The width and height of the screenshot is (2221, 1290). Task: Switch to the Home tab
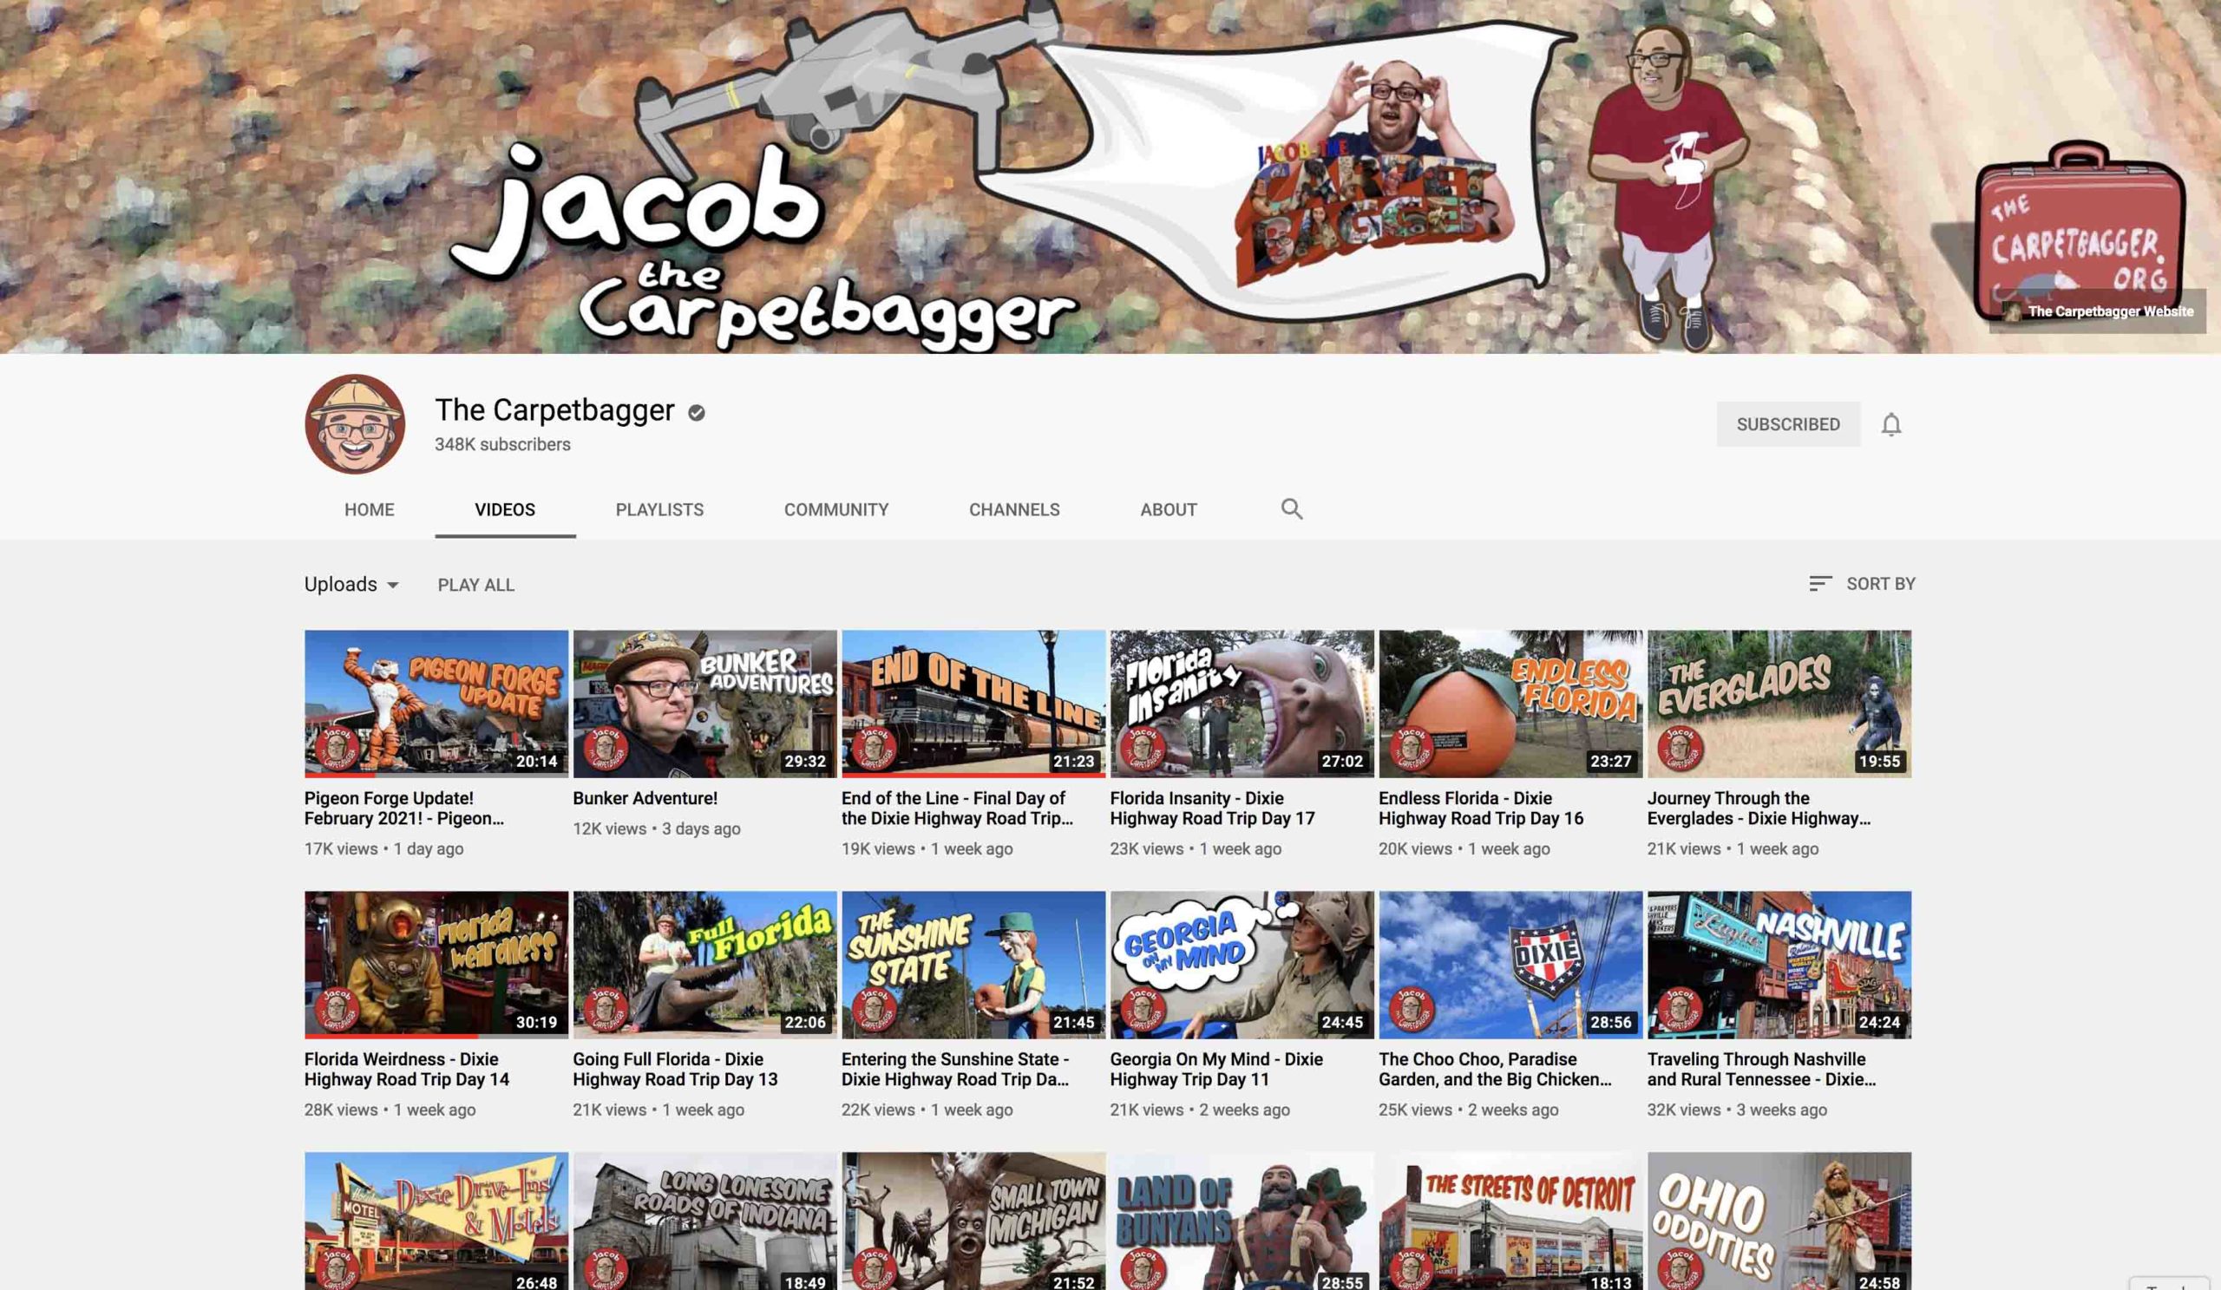coord(370,509)
